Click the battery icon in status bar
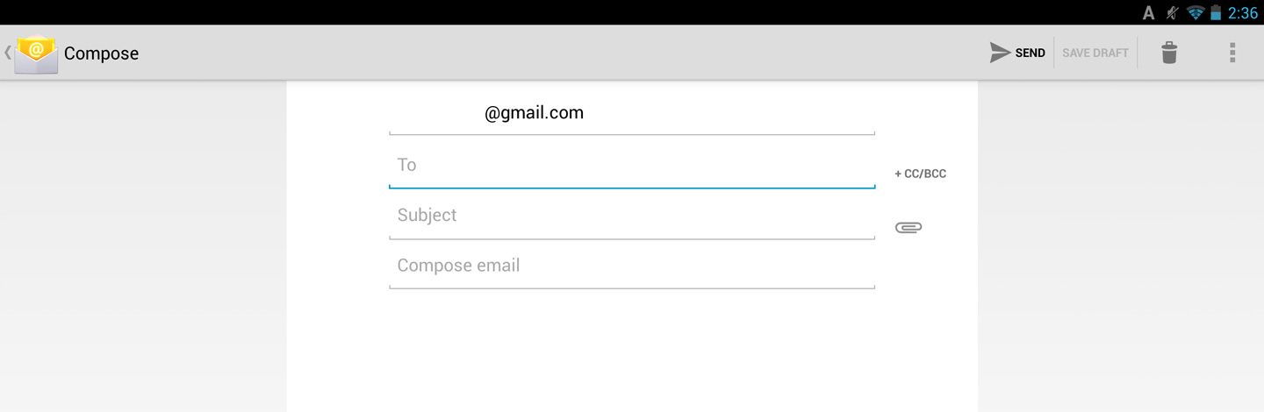This screenshot has width=1264, height=412. (x=1216, y=12)
